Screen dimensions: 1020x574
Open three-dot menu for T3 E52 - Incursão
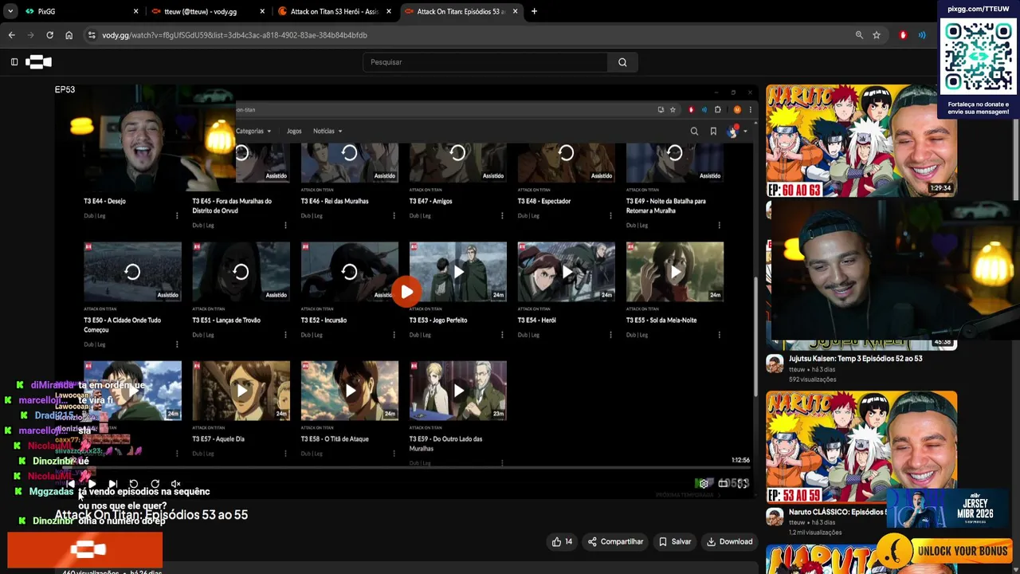pos(394,335)
